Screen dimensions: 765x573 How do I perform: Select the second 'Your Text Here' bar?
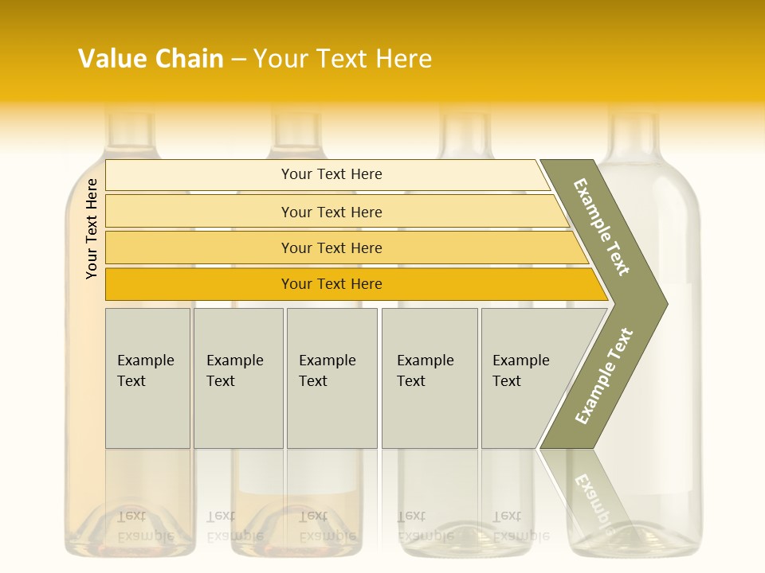click(331, 212)
